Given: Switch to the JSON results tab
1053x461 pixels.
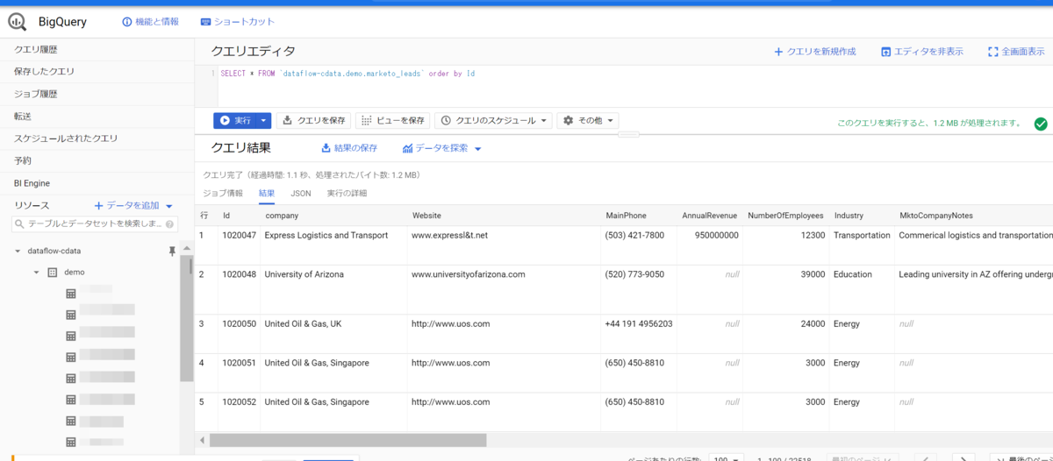Looking at the screenshot, I should point(301,193).
